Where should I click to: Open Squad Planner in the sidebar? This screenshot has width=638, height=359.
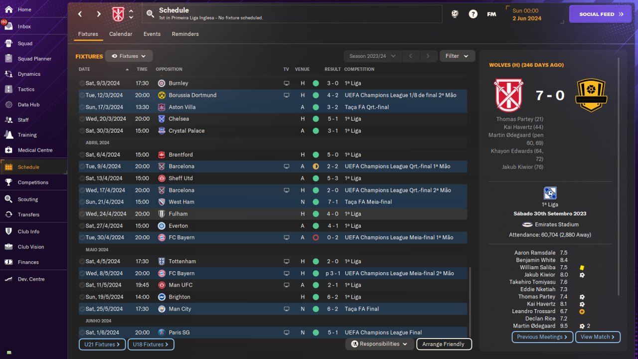(33, 59)
